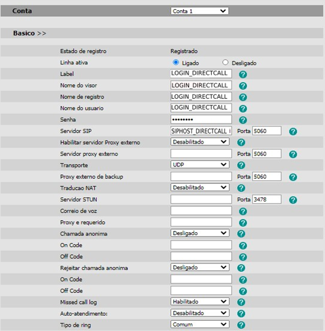Click the Nome de registro input field
The width and height of the screenshot is (325, 331).
pos(201,96)
